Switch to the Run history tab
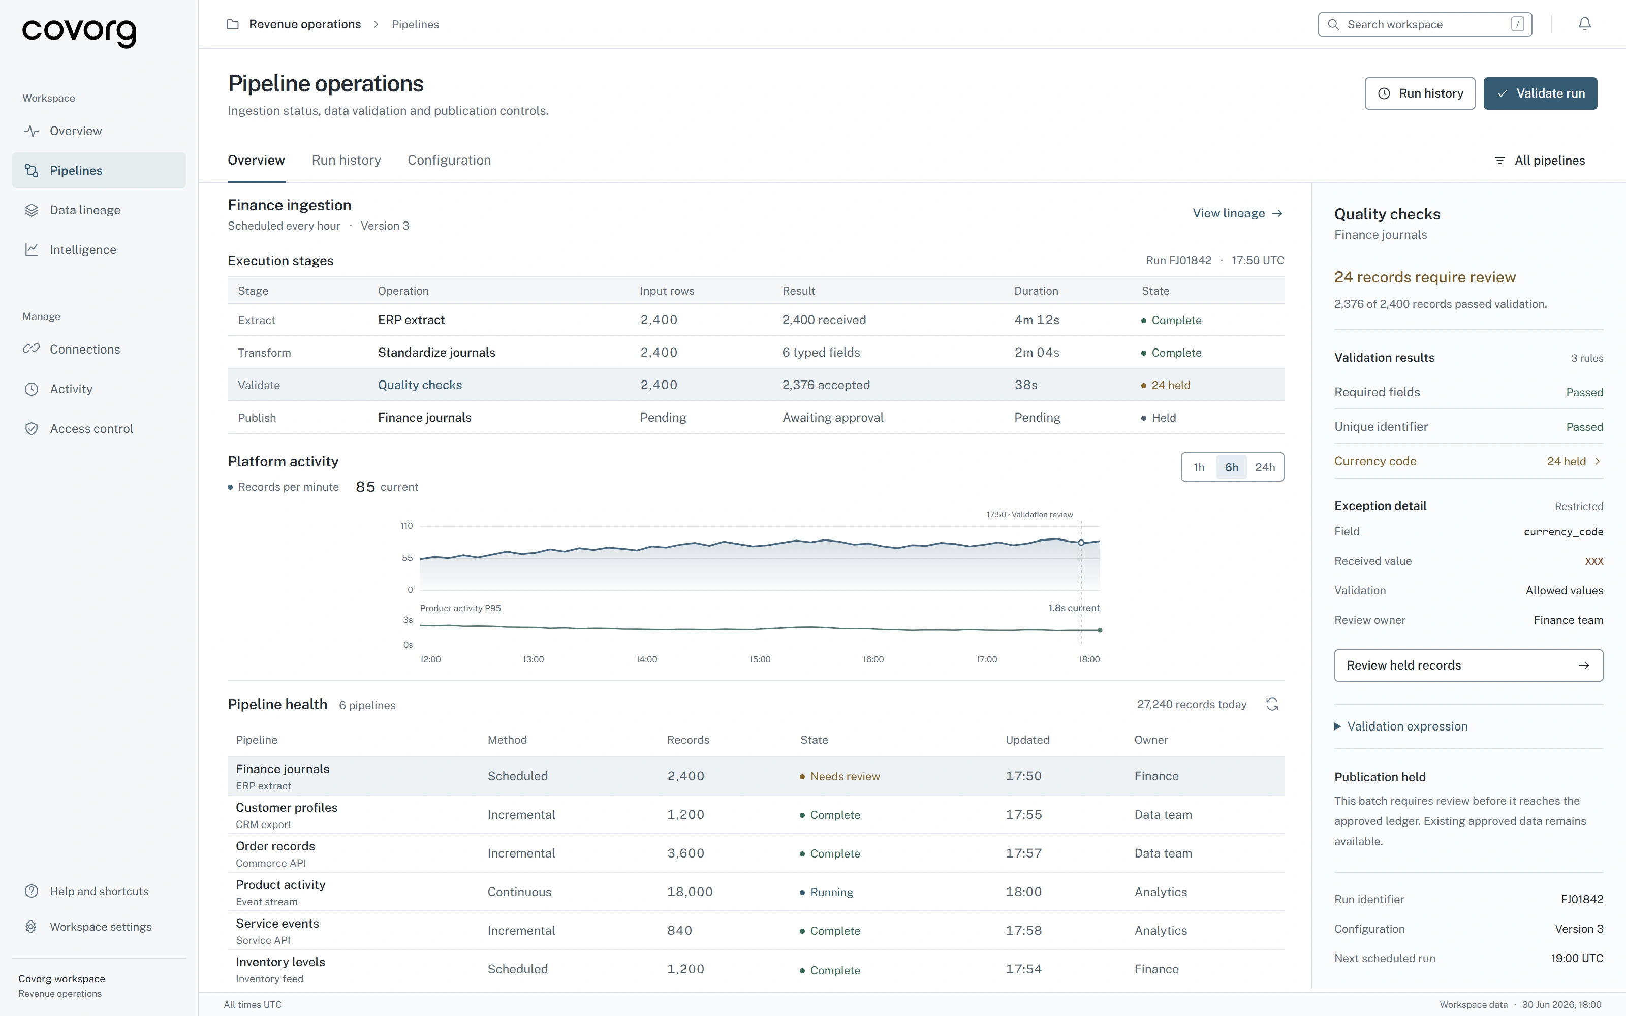1626x1016 pixels. [x=346, y=160]
